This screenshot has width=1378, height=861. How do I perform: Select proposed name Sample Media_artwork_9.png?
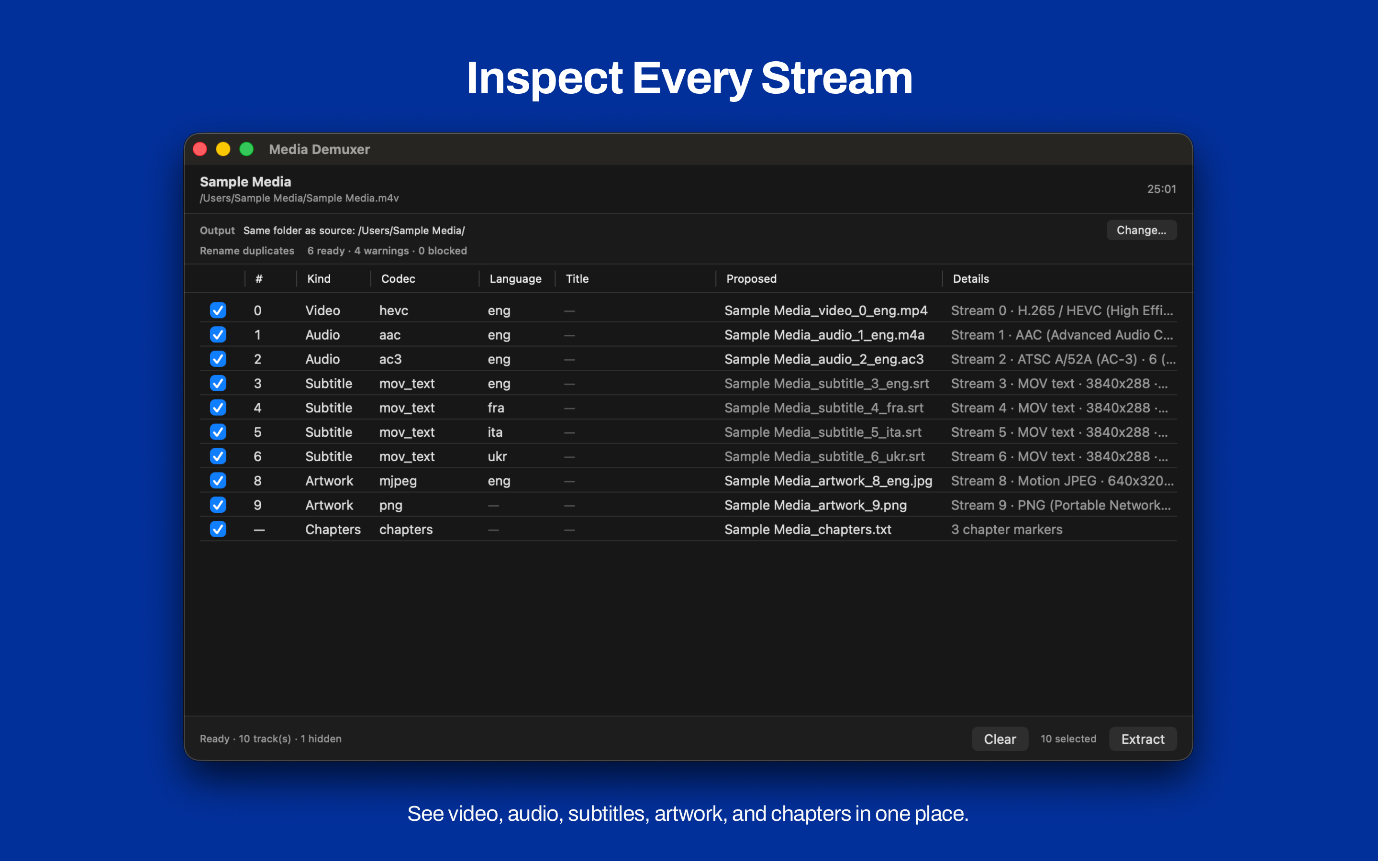[x=815, y=505]
